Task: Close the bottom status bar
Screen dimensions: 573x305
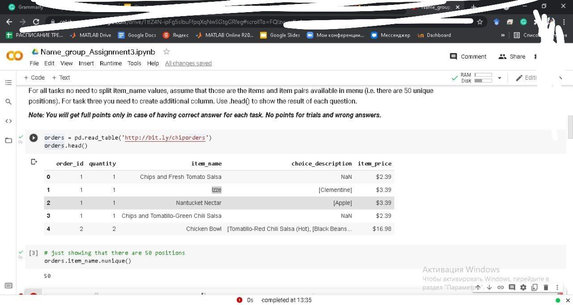Action: click(567, 300)
